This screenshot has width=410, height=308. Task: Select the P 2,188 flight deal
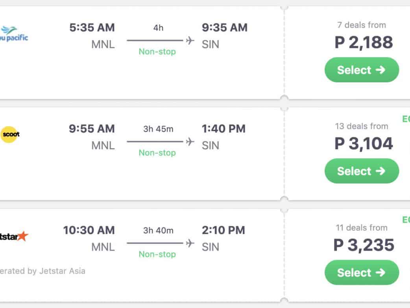tap(361, 70)
